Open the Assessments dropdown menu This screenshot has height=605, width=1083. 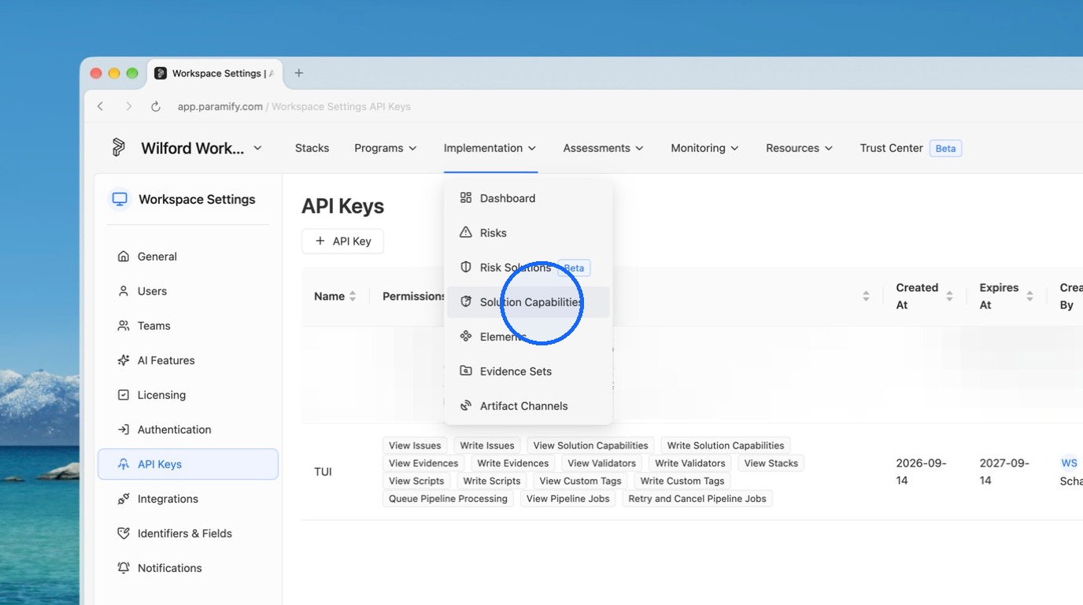(604, 148)
